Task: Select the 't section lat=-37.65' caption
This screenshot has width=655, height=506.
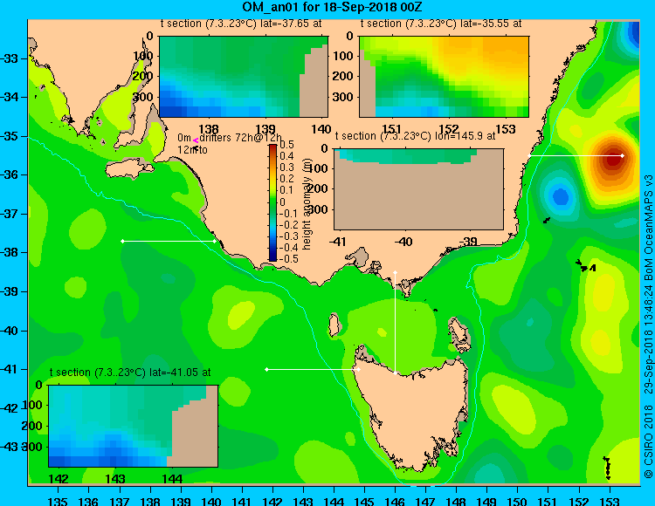Action: tap(241, 24)
